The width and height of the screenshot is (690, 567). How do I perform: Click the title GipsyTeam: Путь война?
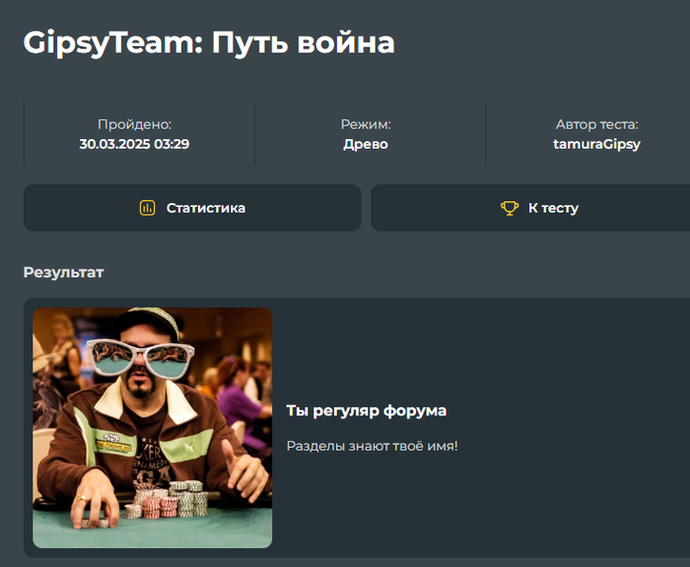click(209, 42)
